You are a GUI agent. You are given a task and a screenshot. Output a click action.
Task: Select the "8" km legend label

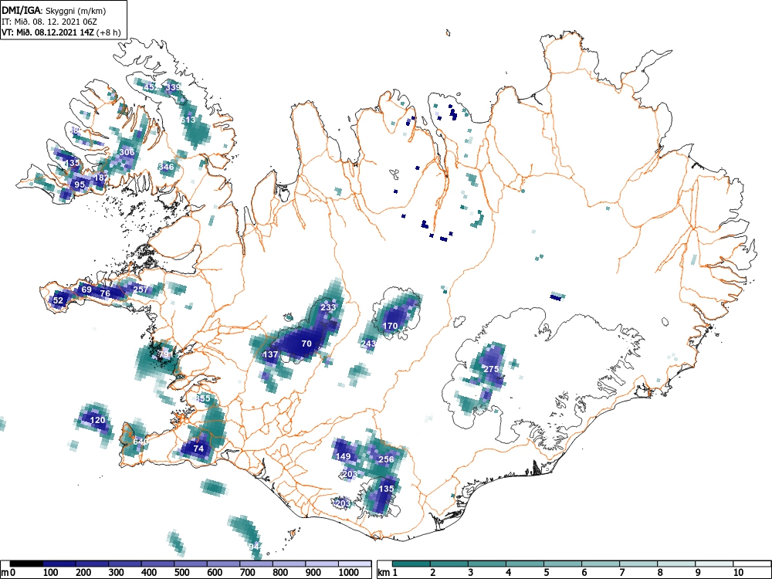(x=660, y=573)
